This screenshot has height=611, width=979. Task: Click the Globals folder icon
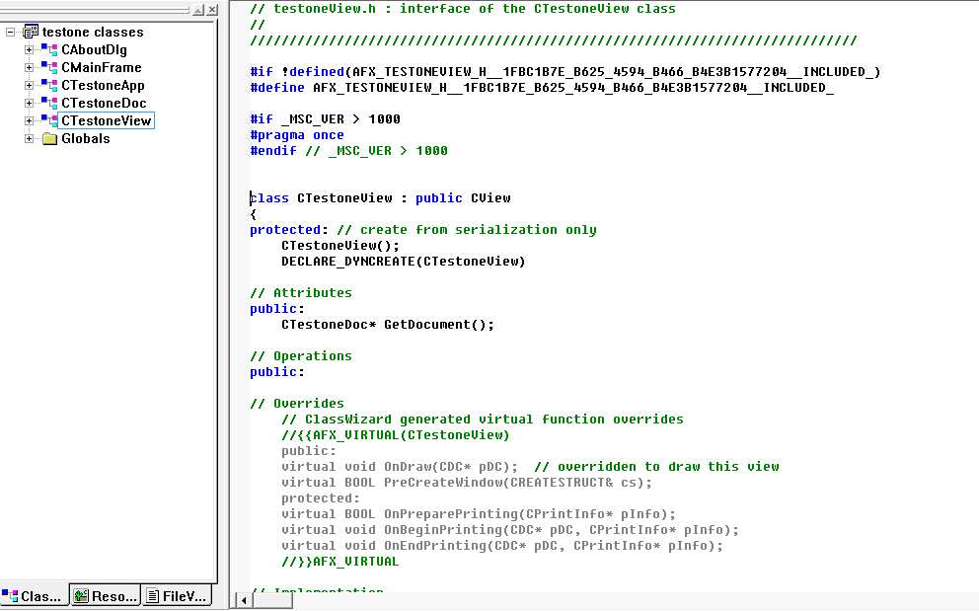(x=49, y=139)
